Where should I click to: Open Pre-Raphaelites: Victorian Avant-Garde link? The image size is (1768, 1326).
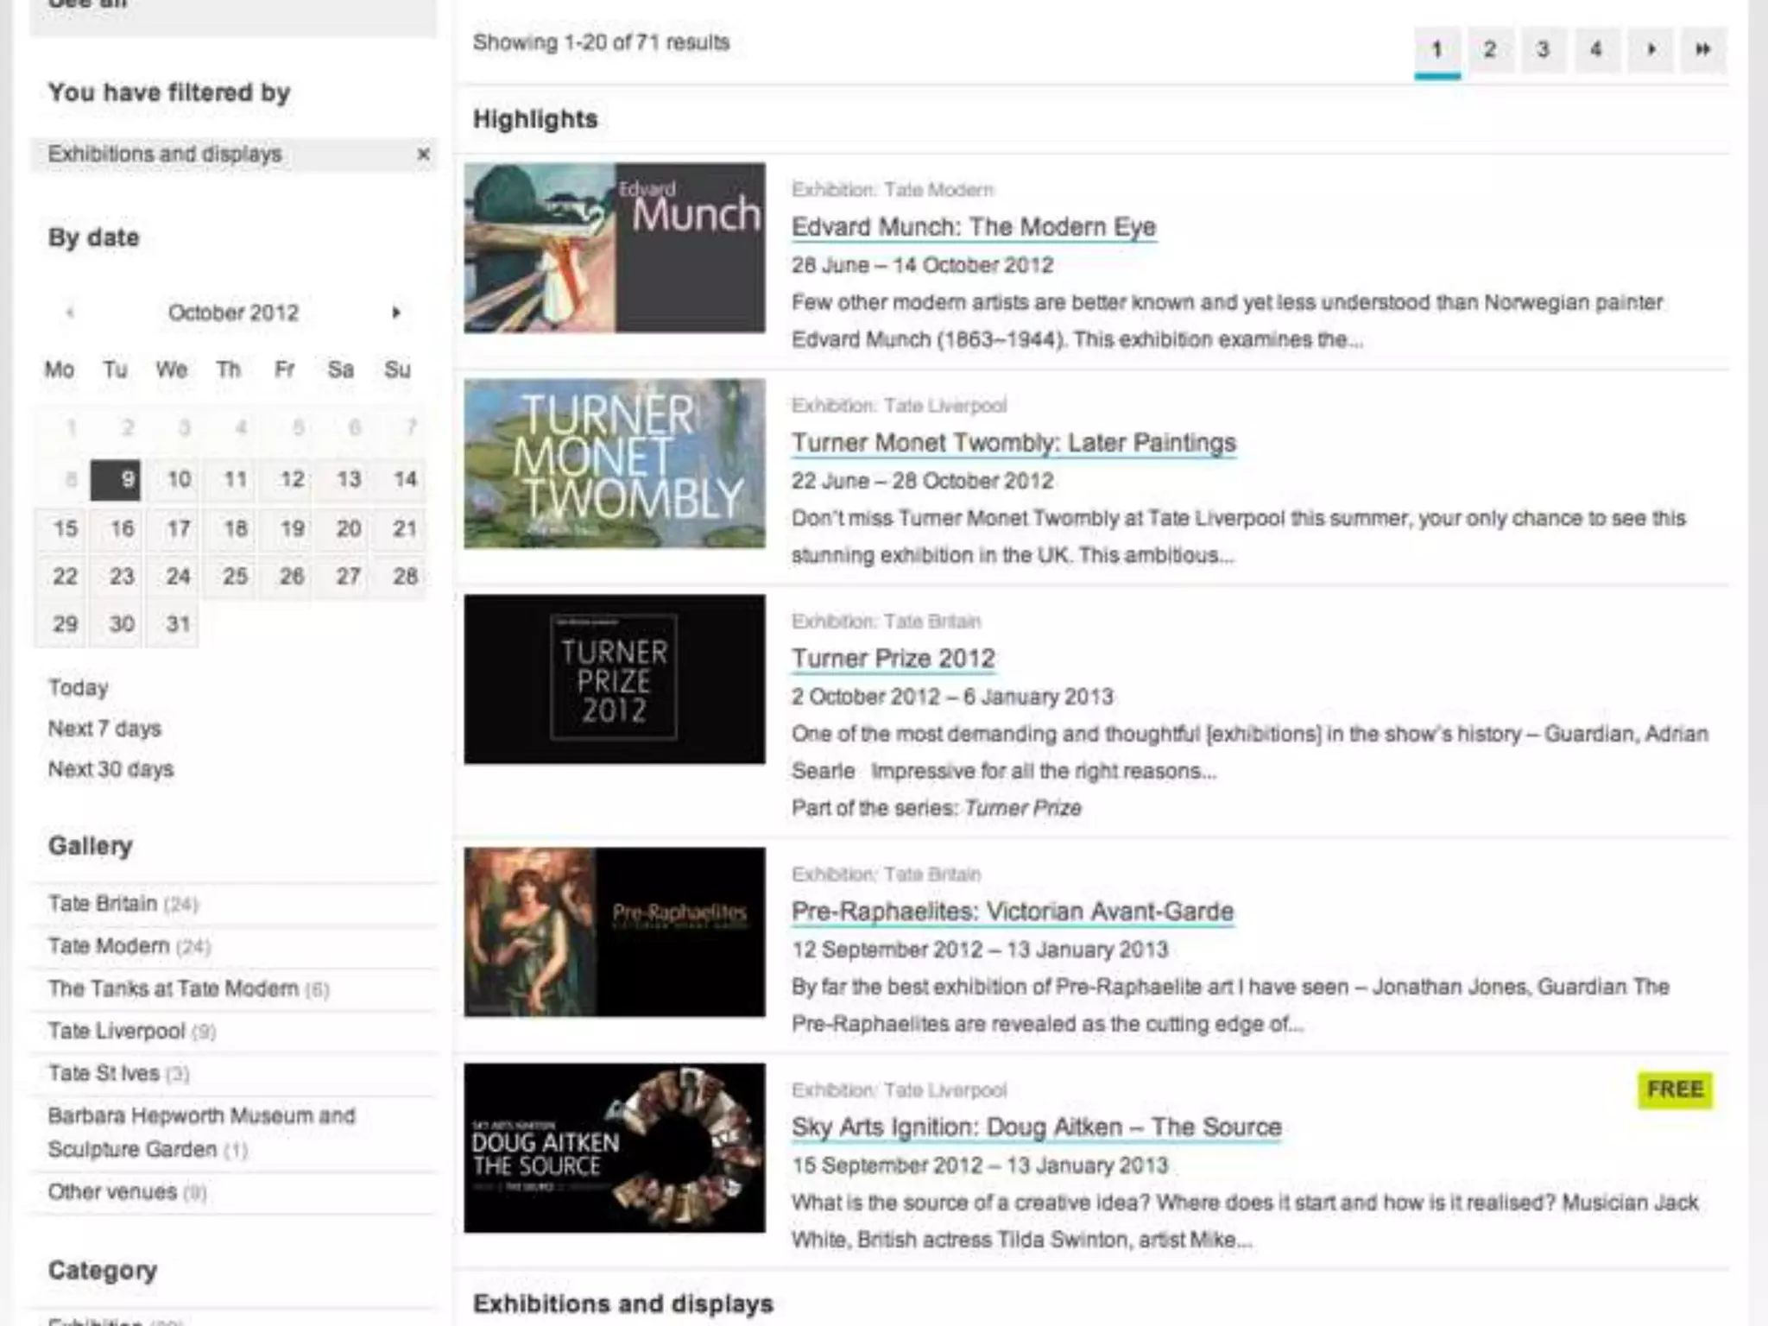(1012, 912)
